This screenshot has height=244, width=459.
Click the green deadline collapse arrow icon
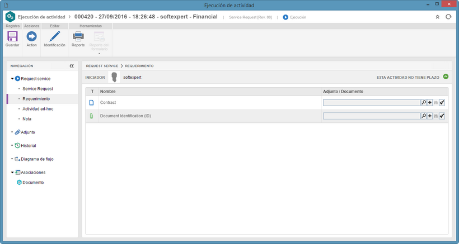446,76
